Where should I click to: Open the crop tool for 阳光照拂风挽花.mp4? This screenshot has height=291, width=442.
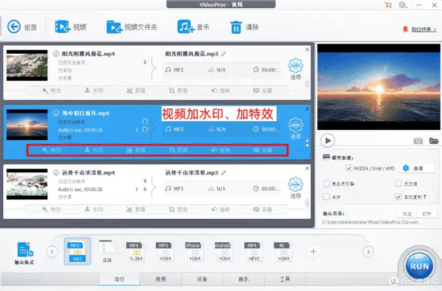[178, 90]
